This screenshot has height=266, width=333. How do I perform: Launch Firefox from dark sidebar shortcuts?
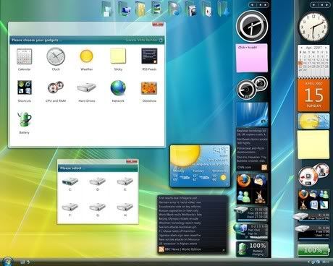(x=244, y=181)
